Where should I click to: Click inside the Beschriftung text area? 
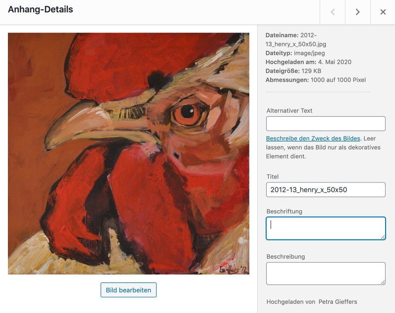coord(325,228)
